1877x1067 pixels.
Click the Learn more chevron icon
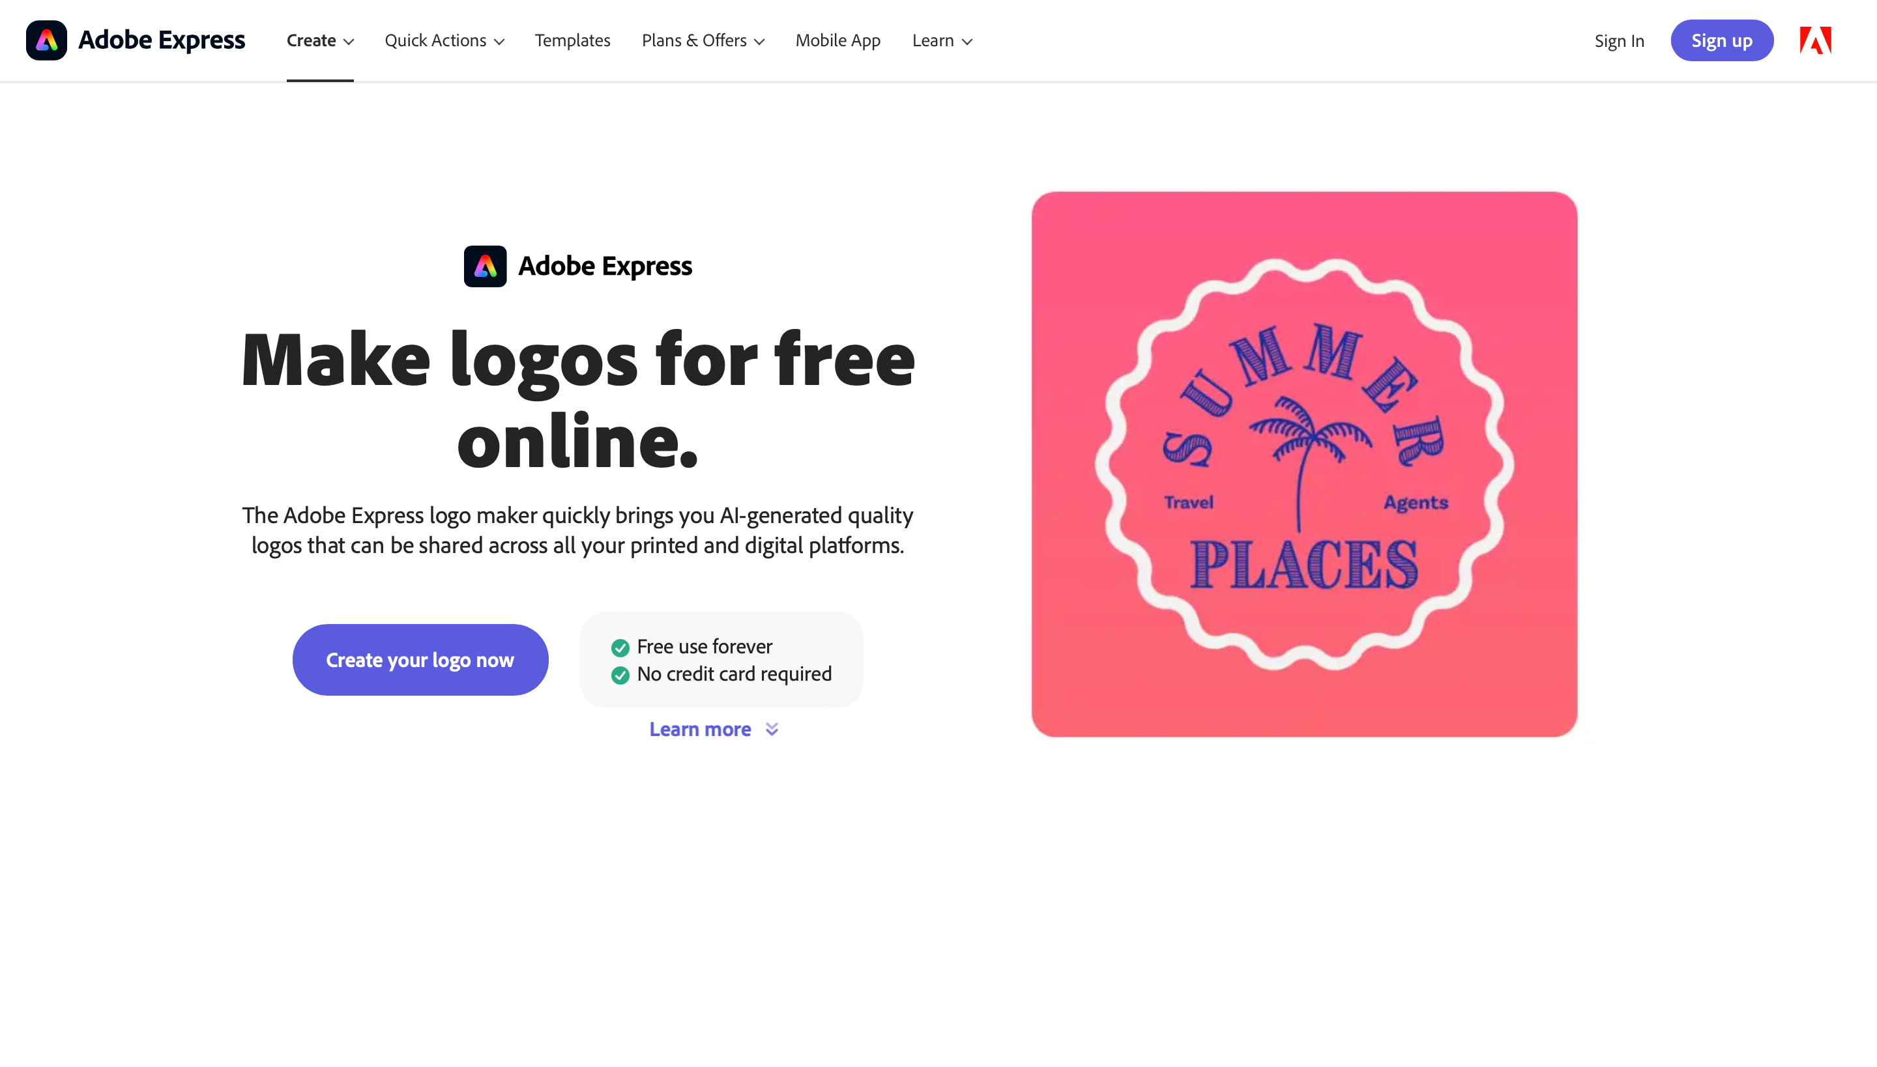[x=772, y=730]
